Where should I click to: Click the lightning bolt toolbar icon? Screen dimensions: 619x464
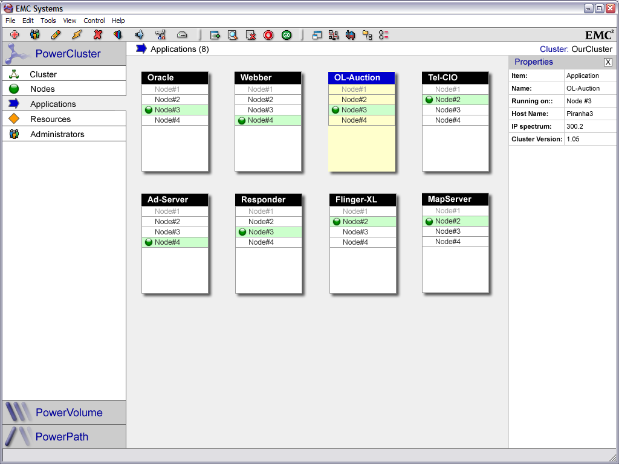click(77, 35)
